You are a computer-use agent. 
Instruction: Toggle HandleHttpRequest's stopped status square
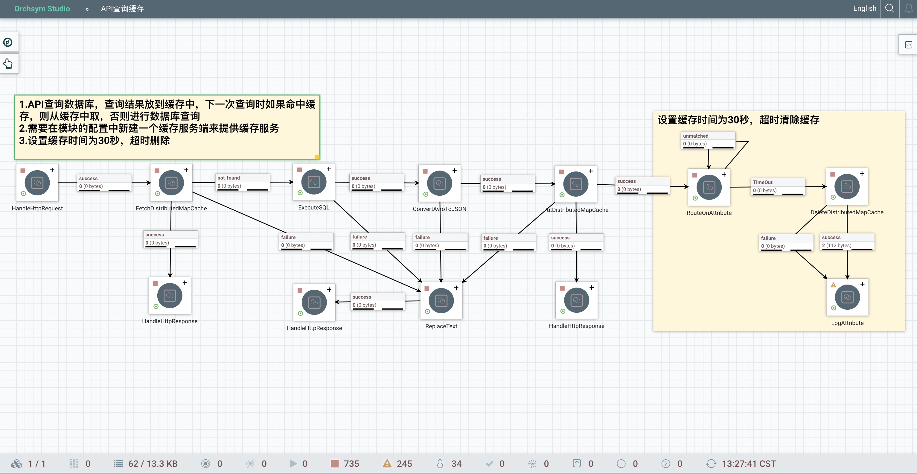(x=23, y=171)
